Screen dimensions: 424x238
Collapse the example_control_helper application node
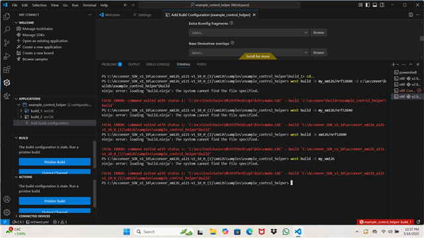19,104
